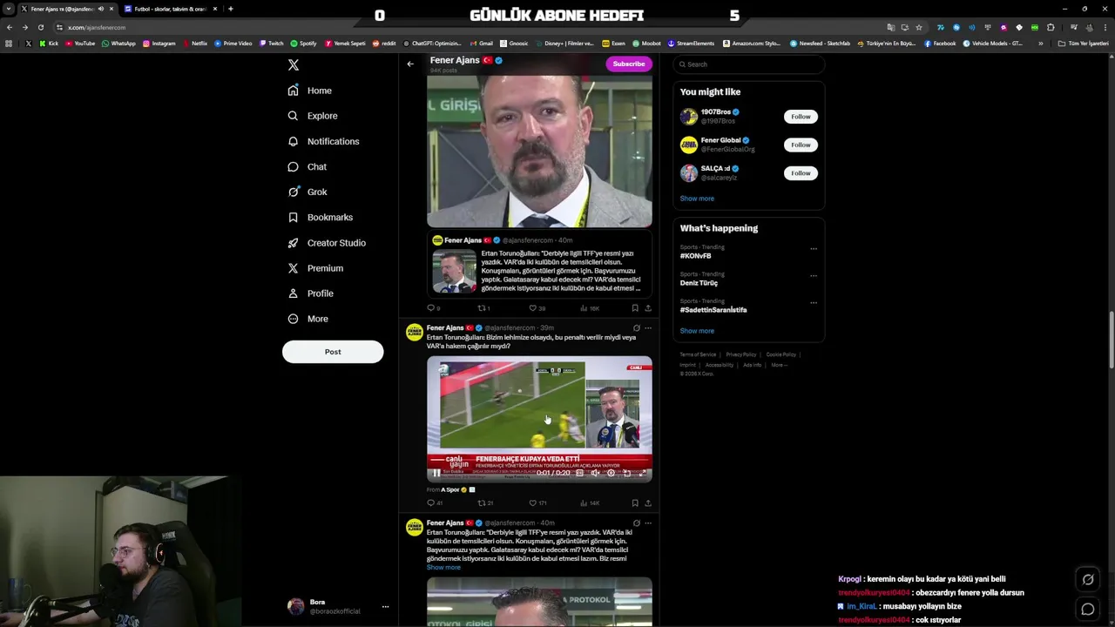Enter fullscreen on the A Spor video

[642, 473]
